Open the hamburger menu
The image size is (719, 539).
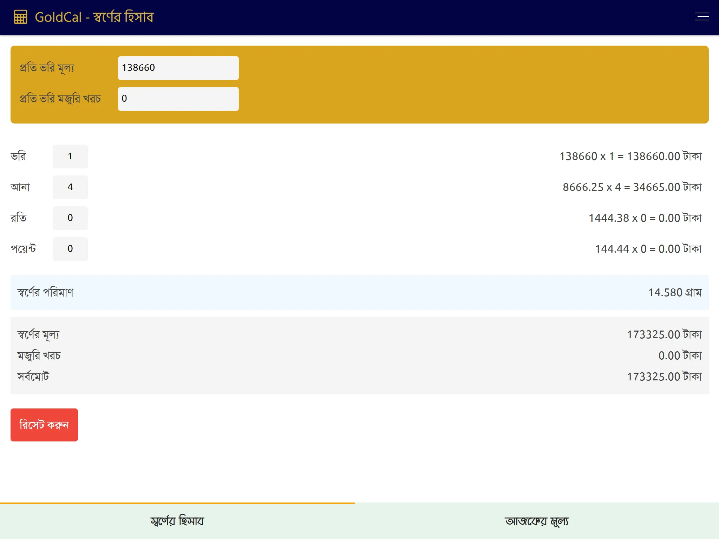click(701, 17)
